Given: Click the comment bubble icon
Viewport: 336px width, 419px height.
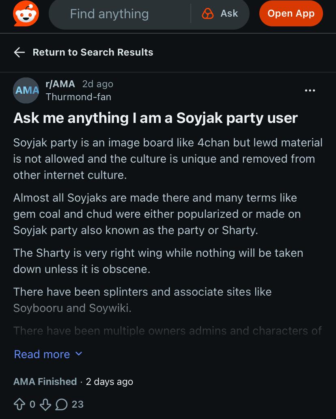Looking at the screenshot, I should click(x=61, y=404).
